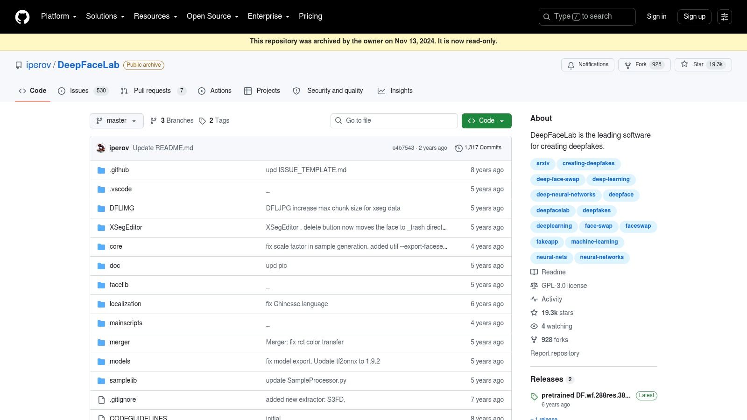Click the Readme book icon

[534, 272]
